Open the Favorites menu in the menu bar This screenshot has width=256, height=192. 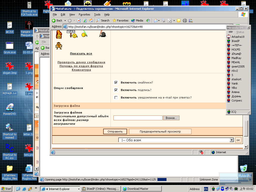click(x=84, y=14)
